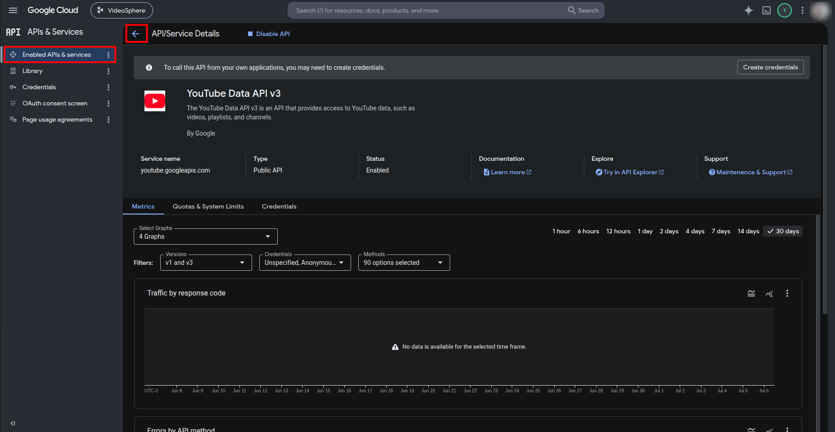Viewport: 835px width, 432px height.
Task: Open more options for Page usage agreements
Action: 108,120
